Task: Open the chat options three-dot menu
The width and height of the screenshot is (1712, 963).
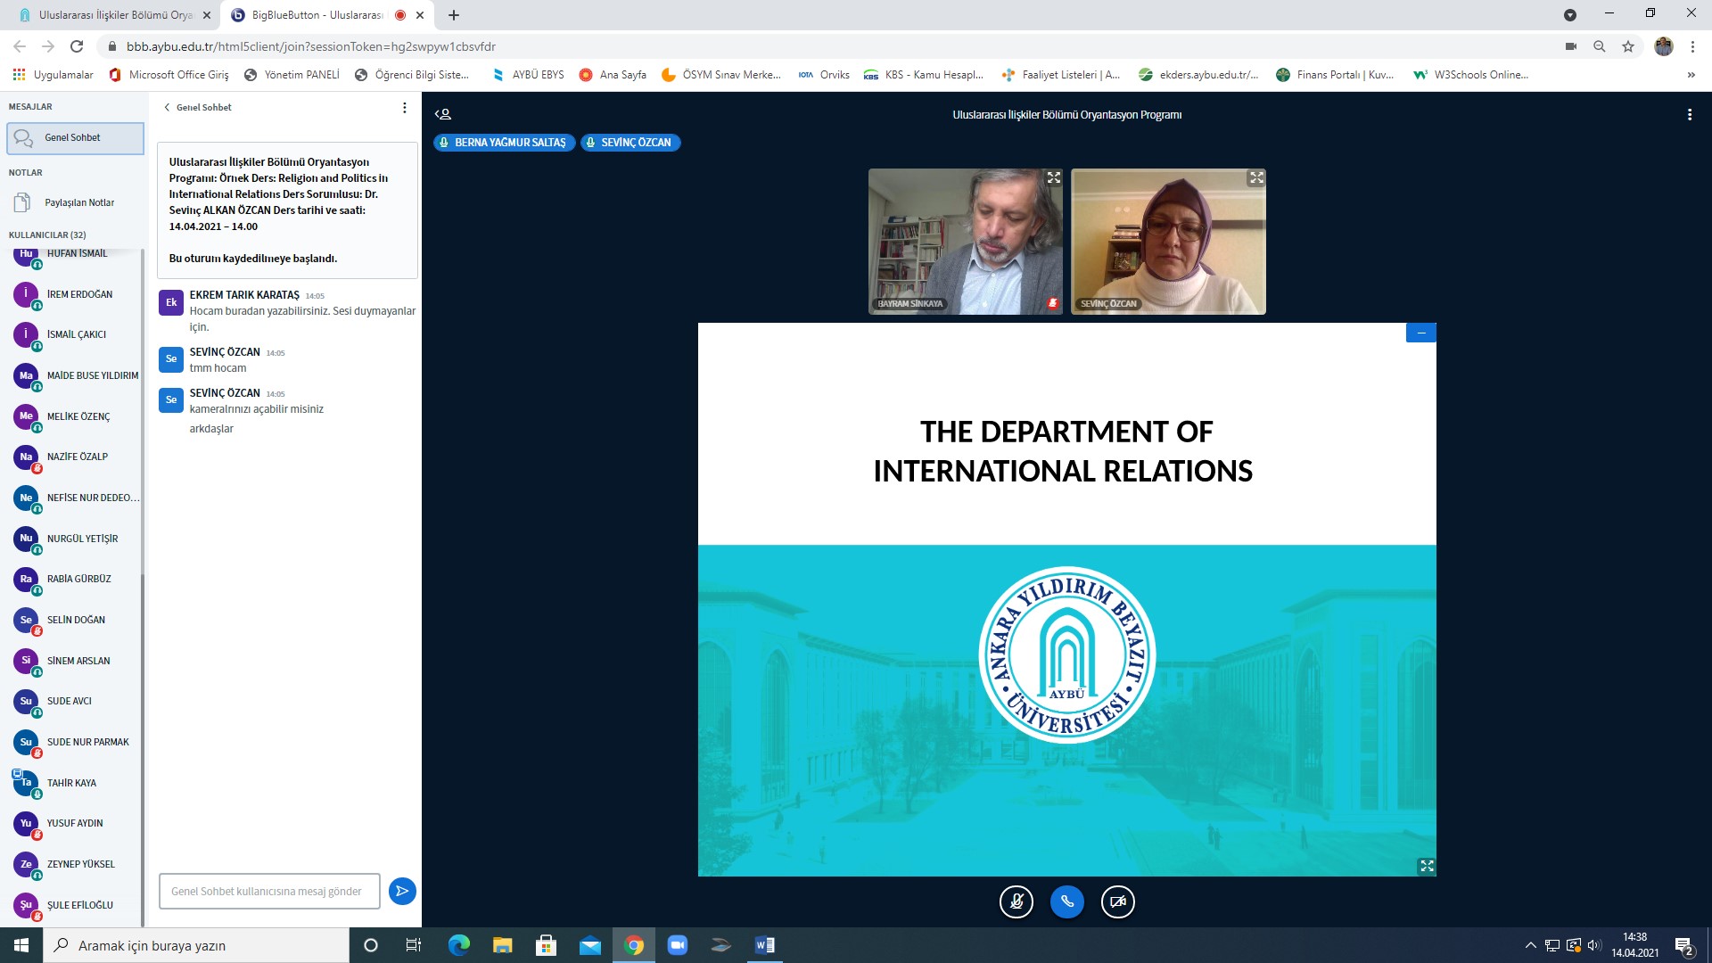Action: (404, 107)
